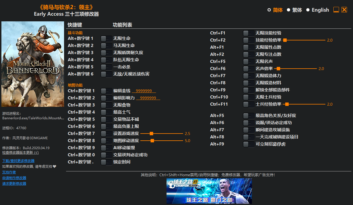
Task: Toggle 一击必杀 on
Action: point(106,67)
